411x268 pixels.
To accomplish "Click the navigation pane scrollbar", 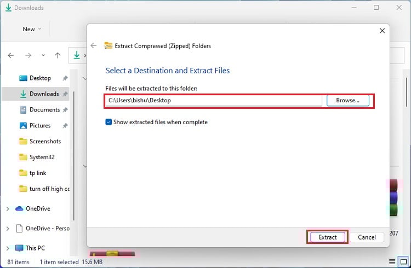I will click(x=74, y=156).
